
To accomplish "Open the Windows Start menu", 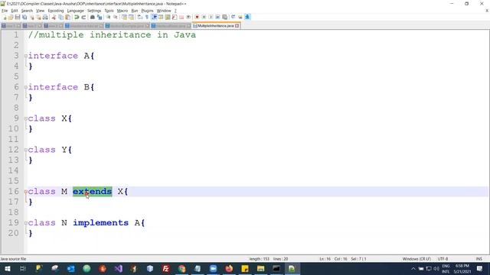I will point(7,268).
